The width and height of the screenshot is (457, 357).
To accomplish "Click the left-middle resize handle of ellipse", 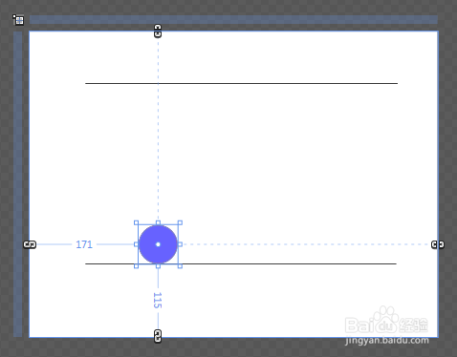I will coord(136,244).
